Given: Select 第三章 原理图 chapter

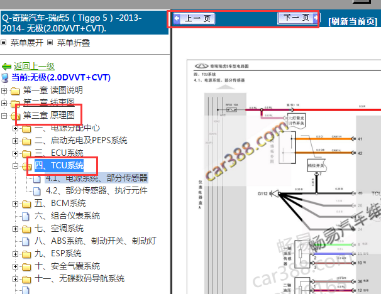Looking at the screenshot, I should click(49, 115).
